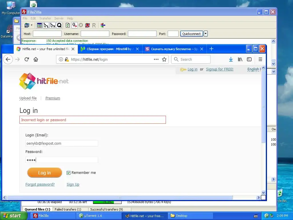
Task: Toggle browser sidebar icon
Action: [249, 59]
